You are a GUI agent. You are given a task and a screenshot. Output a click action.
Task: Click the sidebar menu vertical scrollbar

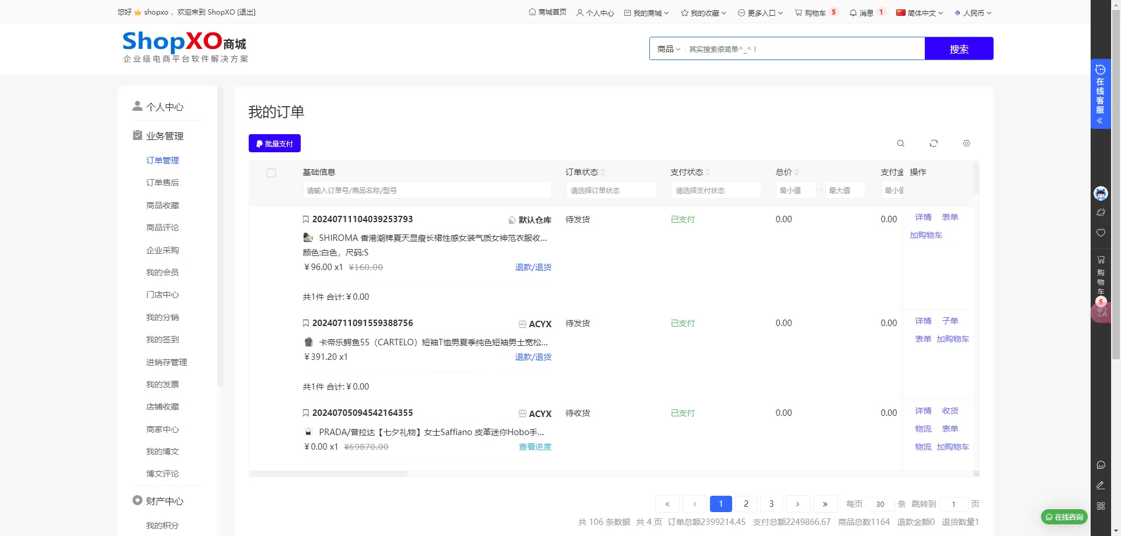coord(220,236)
